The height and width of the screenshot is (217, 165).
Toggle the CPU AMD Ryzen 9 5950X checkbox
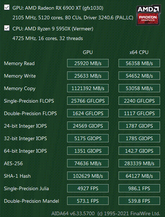point(7,28)
